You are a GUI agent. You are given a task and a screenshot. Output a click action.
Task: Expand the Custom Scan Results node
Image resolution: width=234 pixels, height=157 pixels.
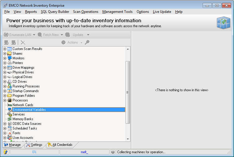point(5,49)
